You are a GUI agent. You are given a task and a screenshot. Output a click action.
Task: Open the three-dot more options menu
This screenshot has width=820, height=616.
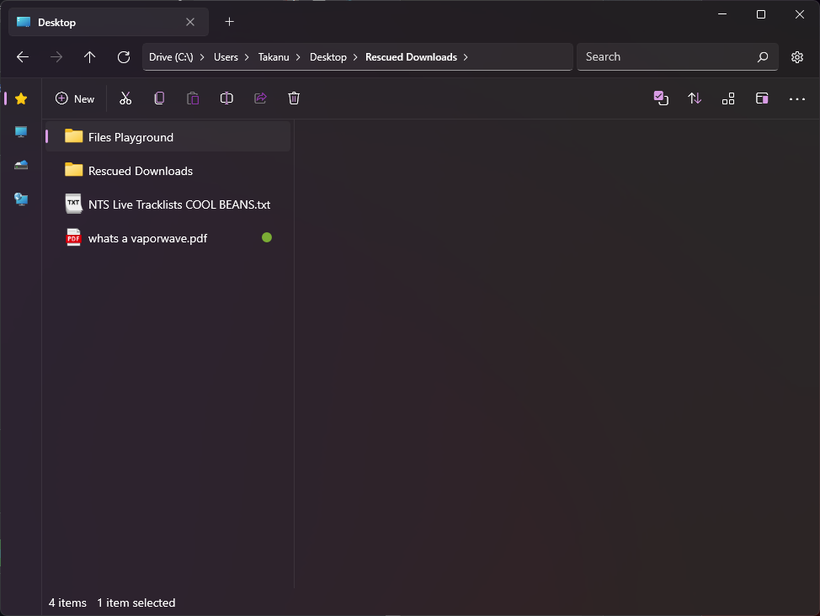click(x=797, y=98)
